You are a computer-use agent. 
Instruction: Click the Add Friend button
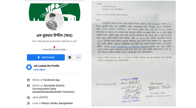click(46, 57)
